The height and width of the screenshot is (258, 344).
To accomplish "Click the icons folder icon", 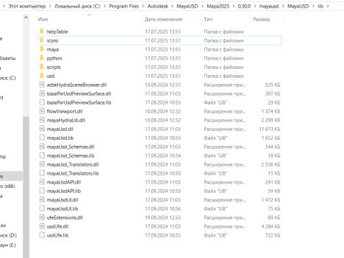I will pyautogui.click(x=41, y=40).
